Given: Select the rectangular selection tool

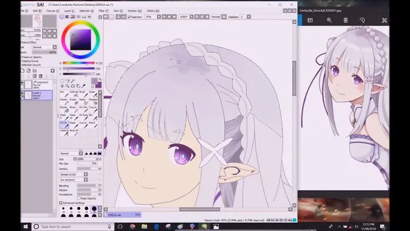Looking at the screenshot, I should 62,81.
